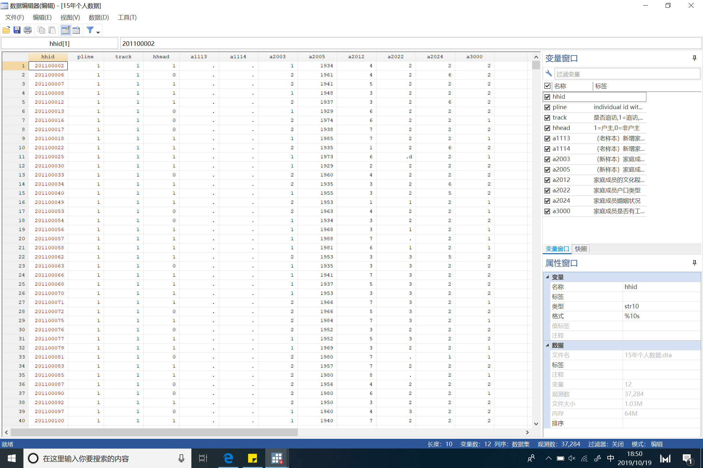This screenshot has width=703, height=468.
Task: Open Microsoft Edge from the taskbar
Action: point(228,459)
